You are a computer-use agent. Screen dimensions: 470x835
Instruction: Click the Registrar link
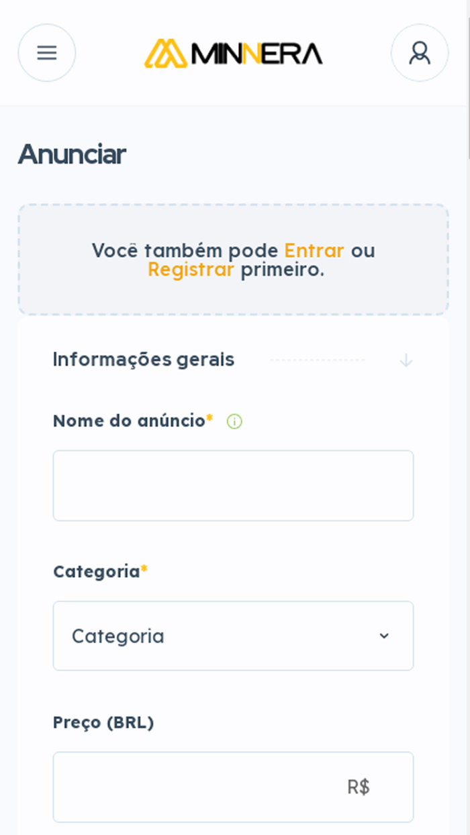coord(190,271)
